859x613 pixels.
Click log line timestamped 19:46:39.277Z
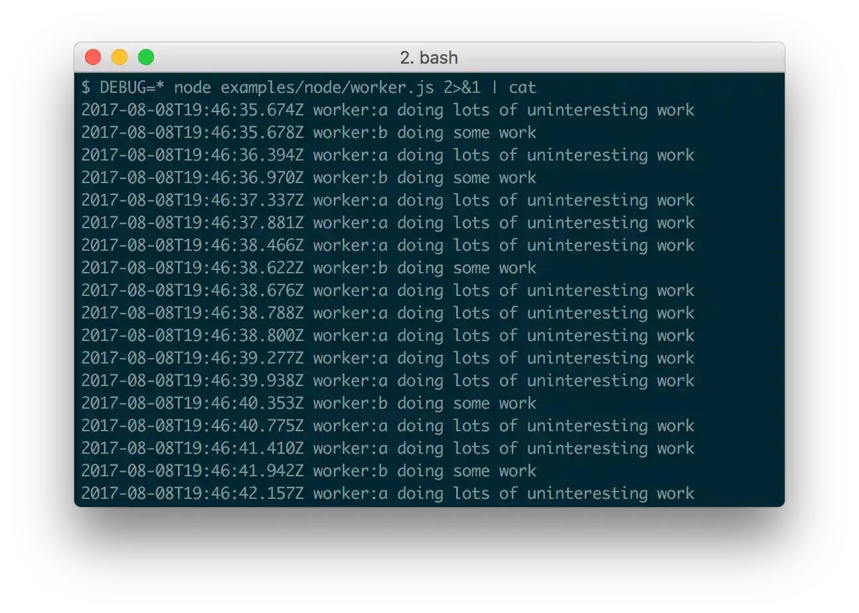click(x=388, y=358)
